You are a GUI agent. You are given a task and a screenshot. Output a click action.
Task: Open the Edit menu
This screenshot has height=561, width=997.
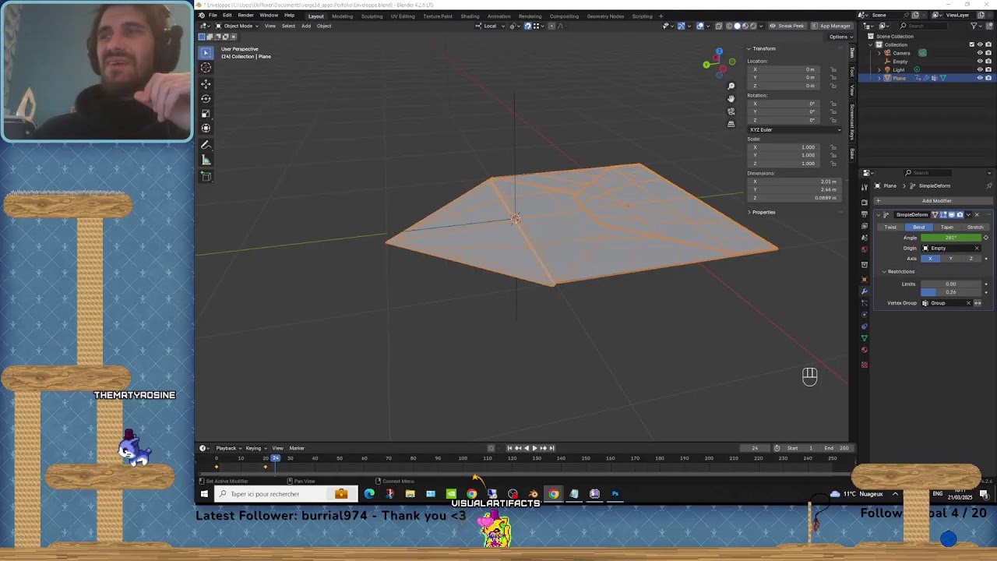(227, 16)
